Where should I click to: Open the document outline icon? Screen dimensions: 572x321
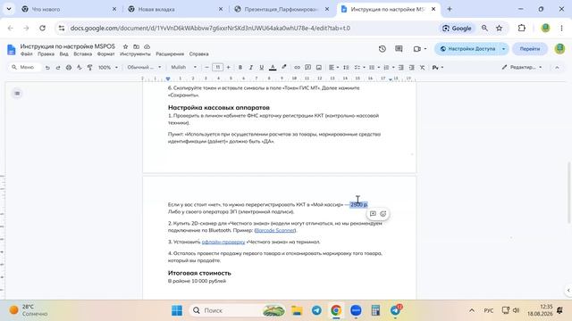(x=17, y=94)
